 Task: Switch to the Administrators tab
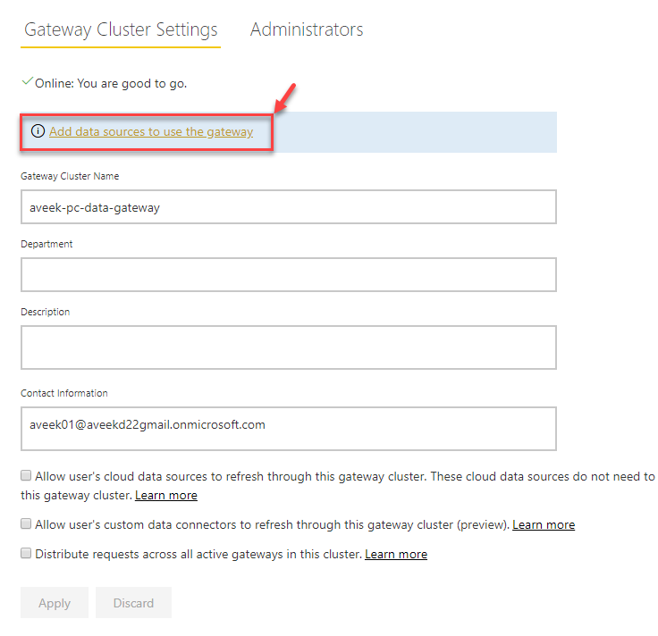[x=307, y=29]
